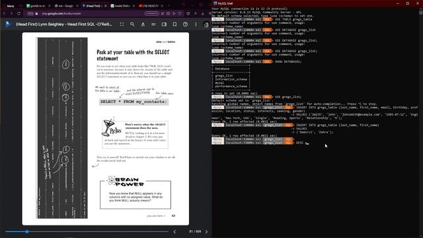Close the YouTube tab
The height and width of the screenshot is (238, 423).
click(x=162, y=6)
